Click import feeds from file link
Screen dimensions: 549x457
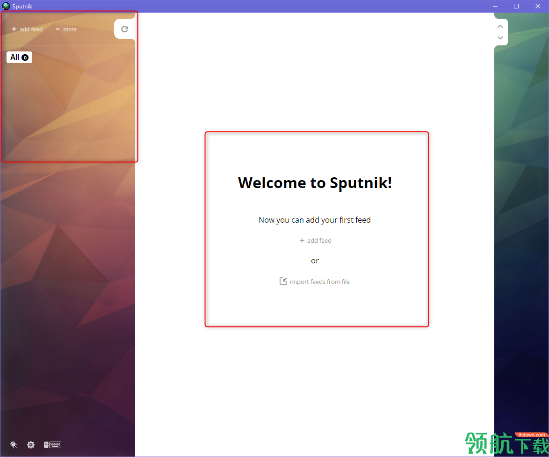pyautogui.click(x=314, y=282)
